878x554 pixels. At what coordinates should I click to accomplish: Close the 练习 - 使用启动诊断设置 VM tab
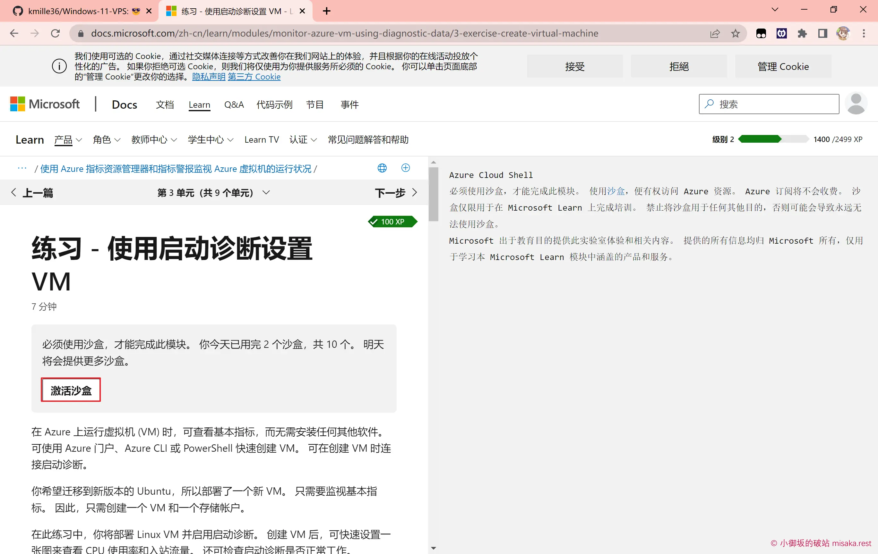click(x=302, y=11)
